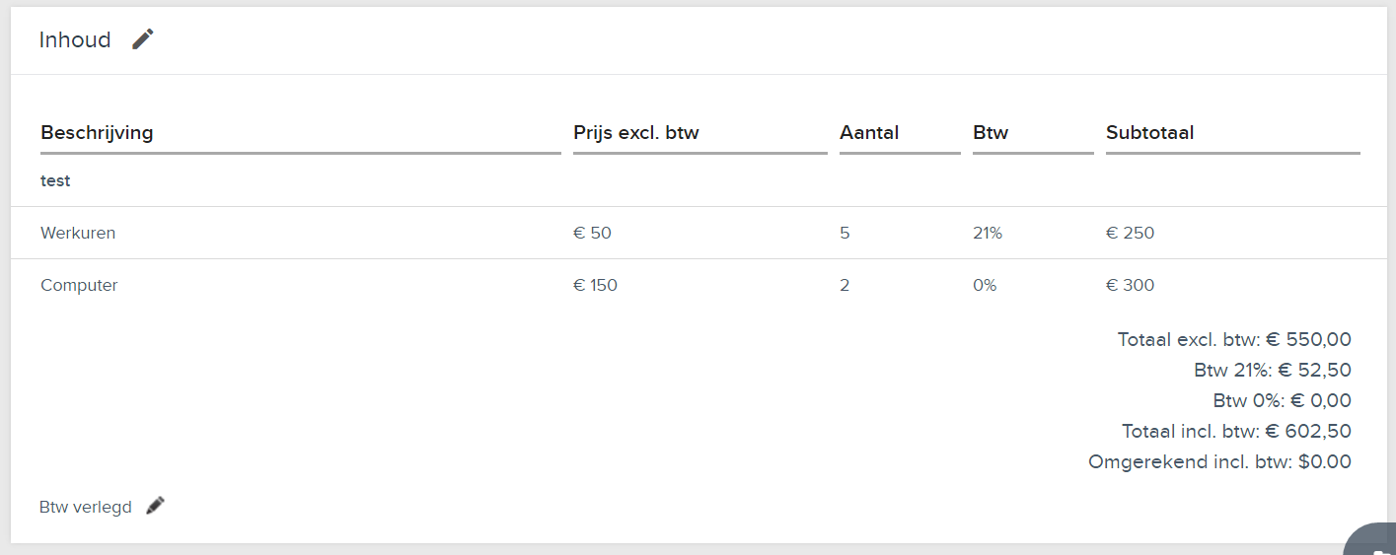Click the 21% Btw value for Werkuren
Viewport: 1396px width, 555px height.
pos(988,234)
